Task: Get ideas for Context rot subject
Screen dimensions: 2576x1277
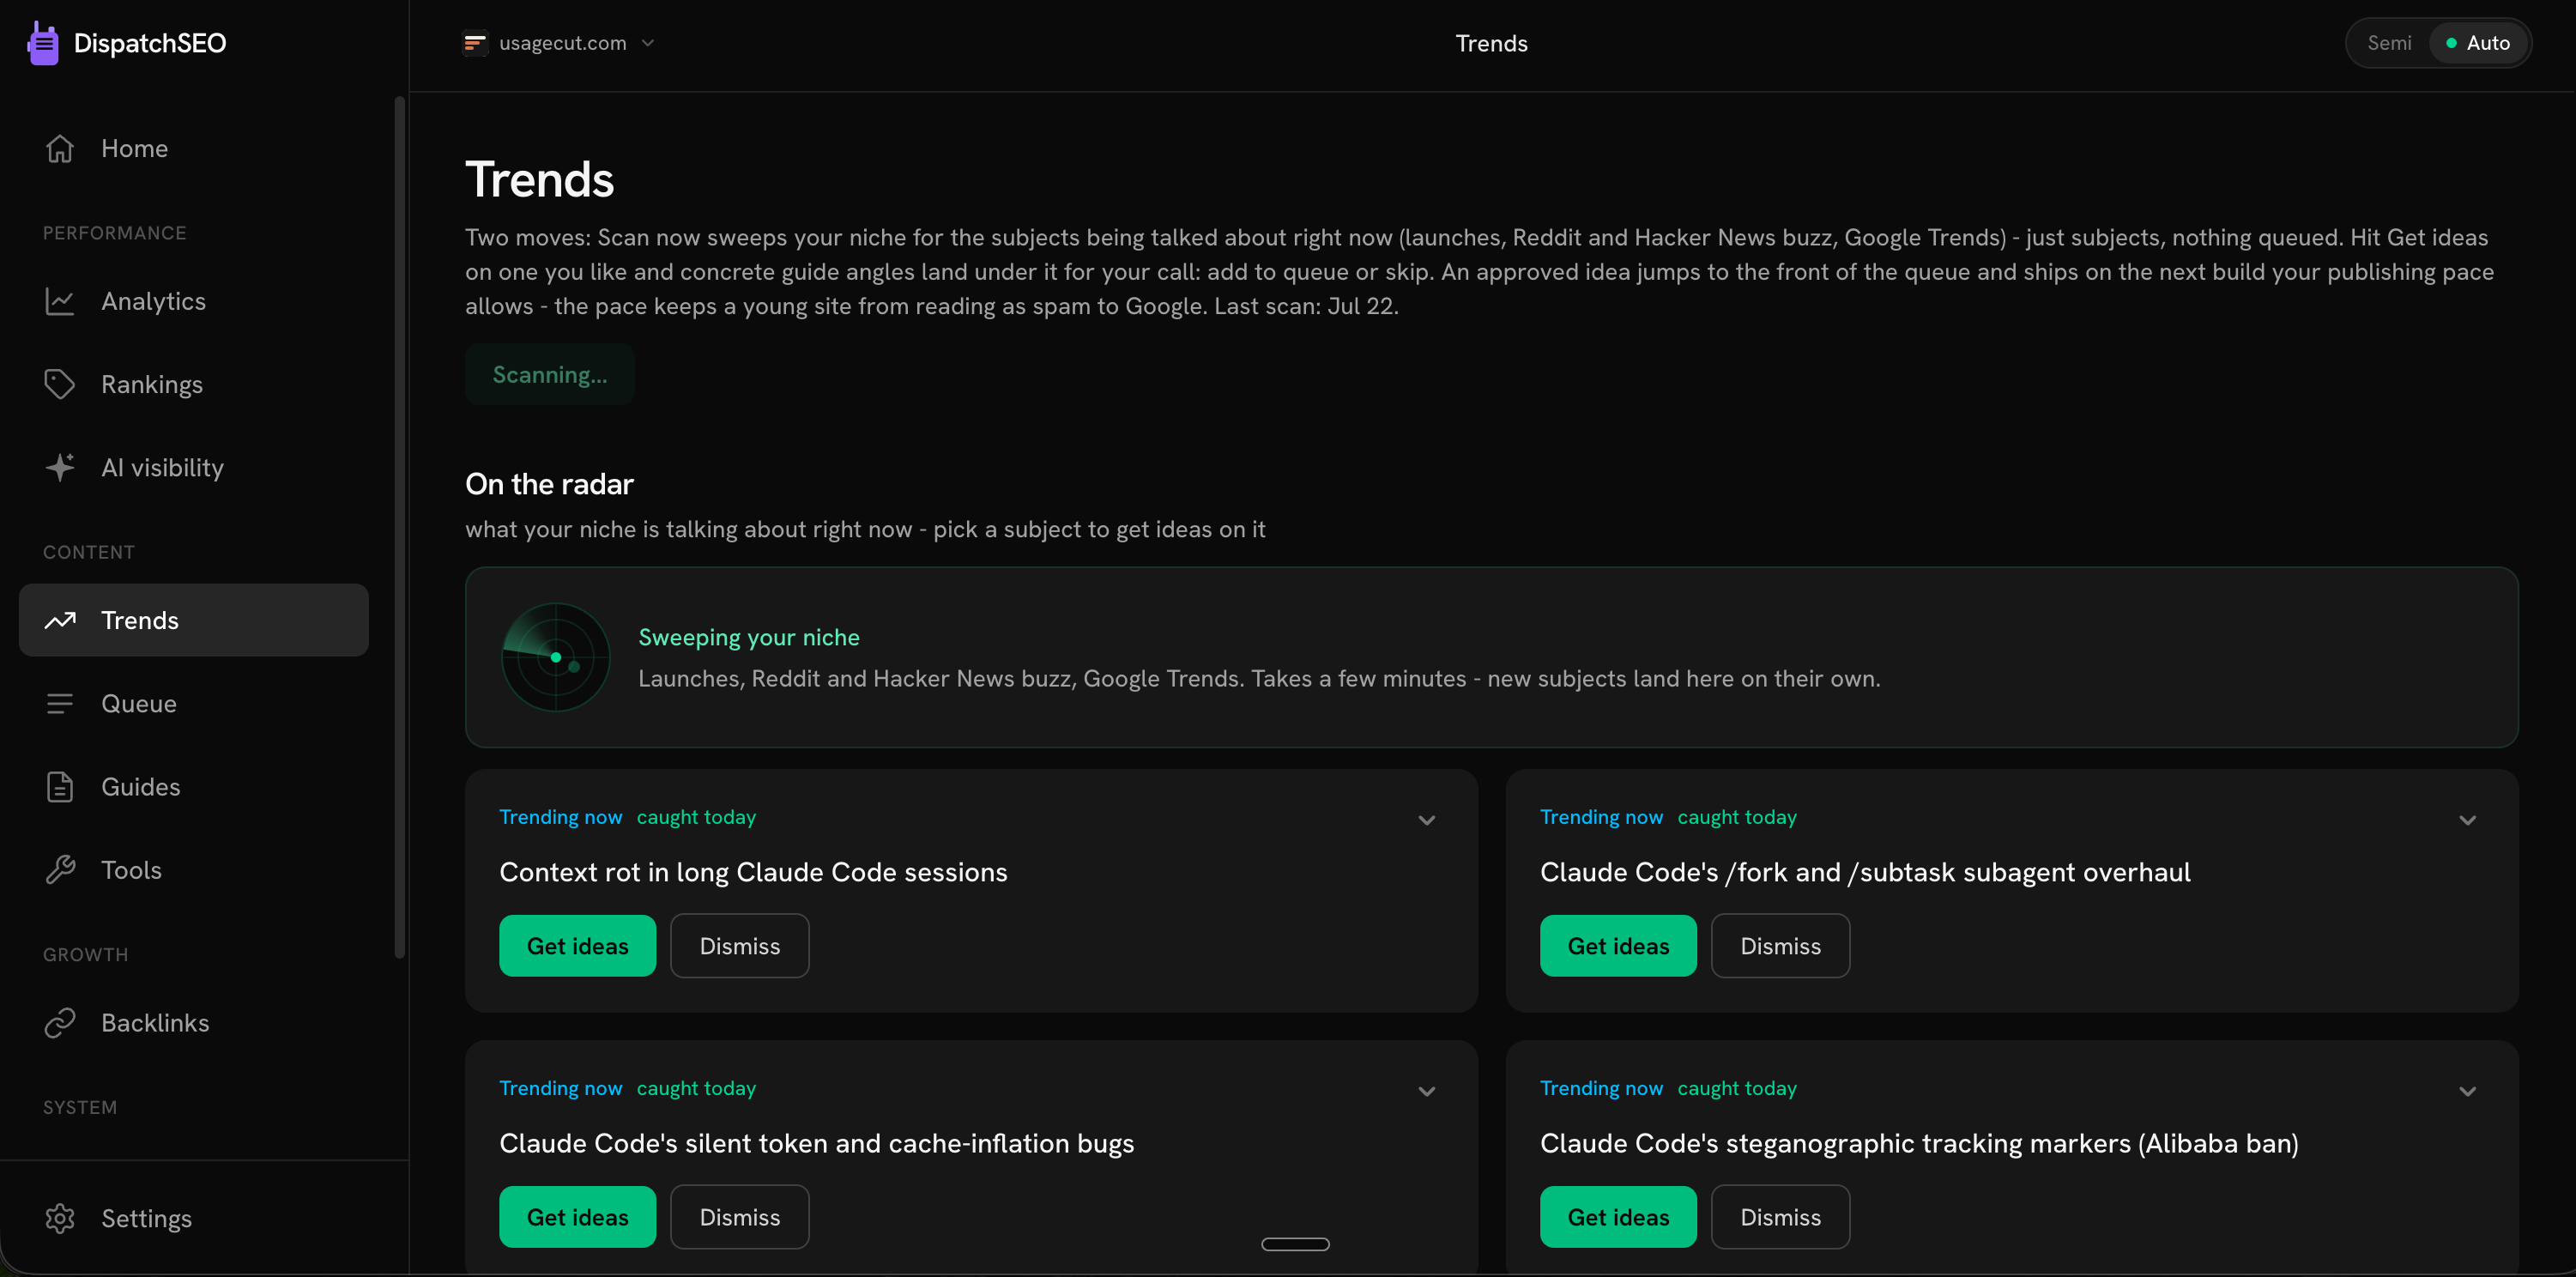Action: (577, 945)
